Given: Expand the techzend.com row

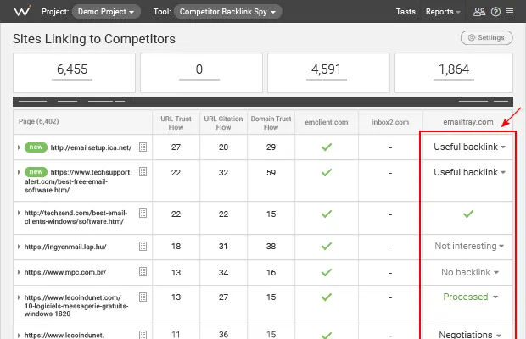Looking at the screenshot, I should click(20, 213).
